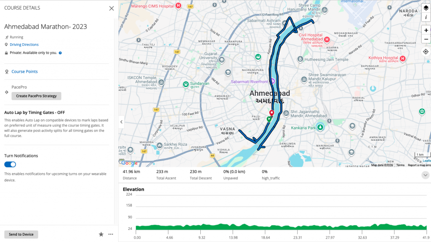Mark course as favorite with star icon

[x=101, y=234]
